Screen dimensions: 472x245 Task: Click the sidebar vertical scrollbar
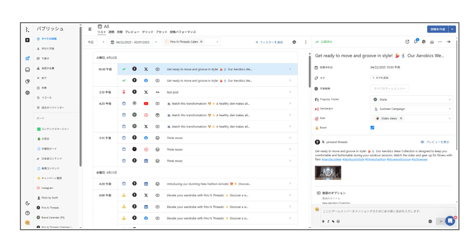tap(81, 96)
